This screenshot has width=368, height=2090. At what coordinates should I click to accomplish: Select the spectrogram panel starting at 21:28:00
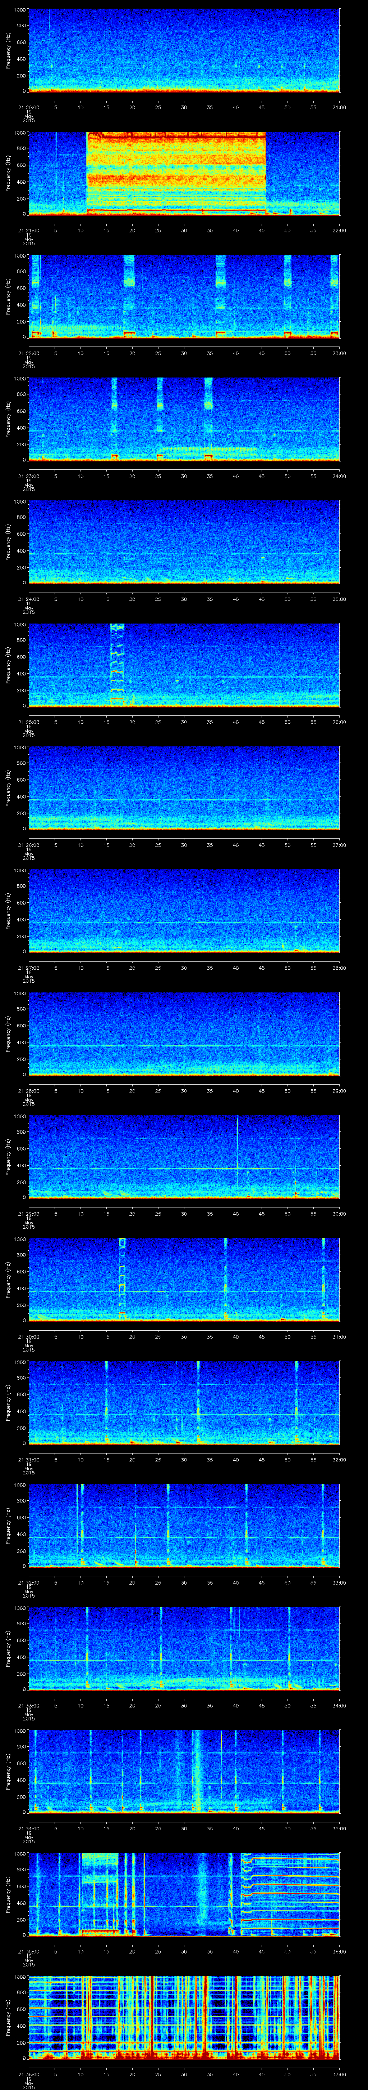184,1035
